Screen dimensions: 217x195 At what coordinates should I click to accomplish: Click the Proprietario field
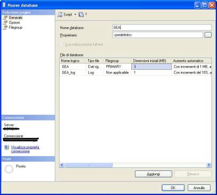click(x=157, y=35)
